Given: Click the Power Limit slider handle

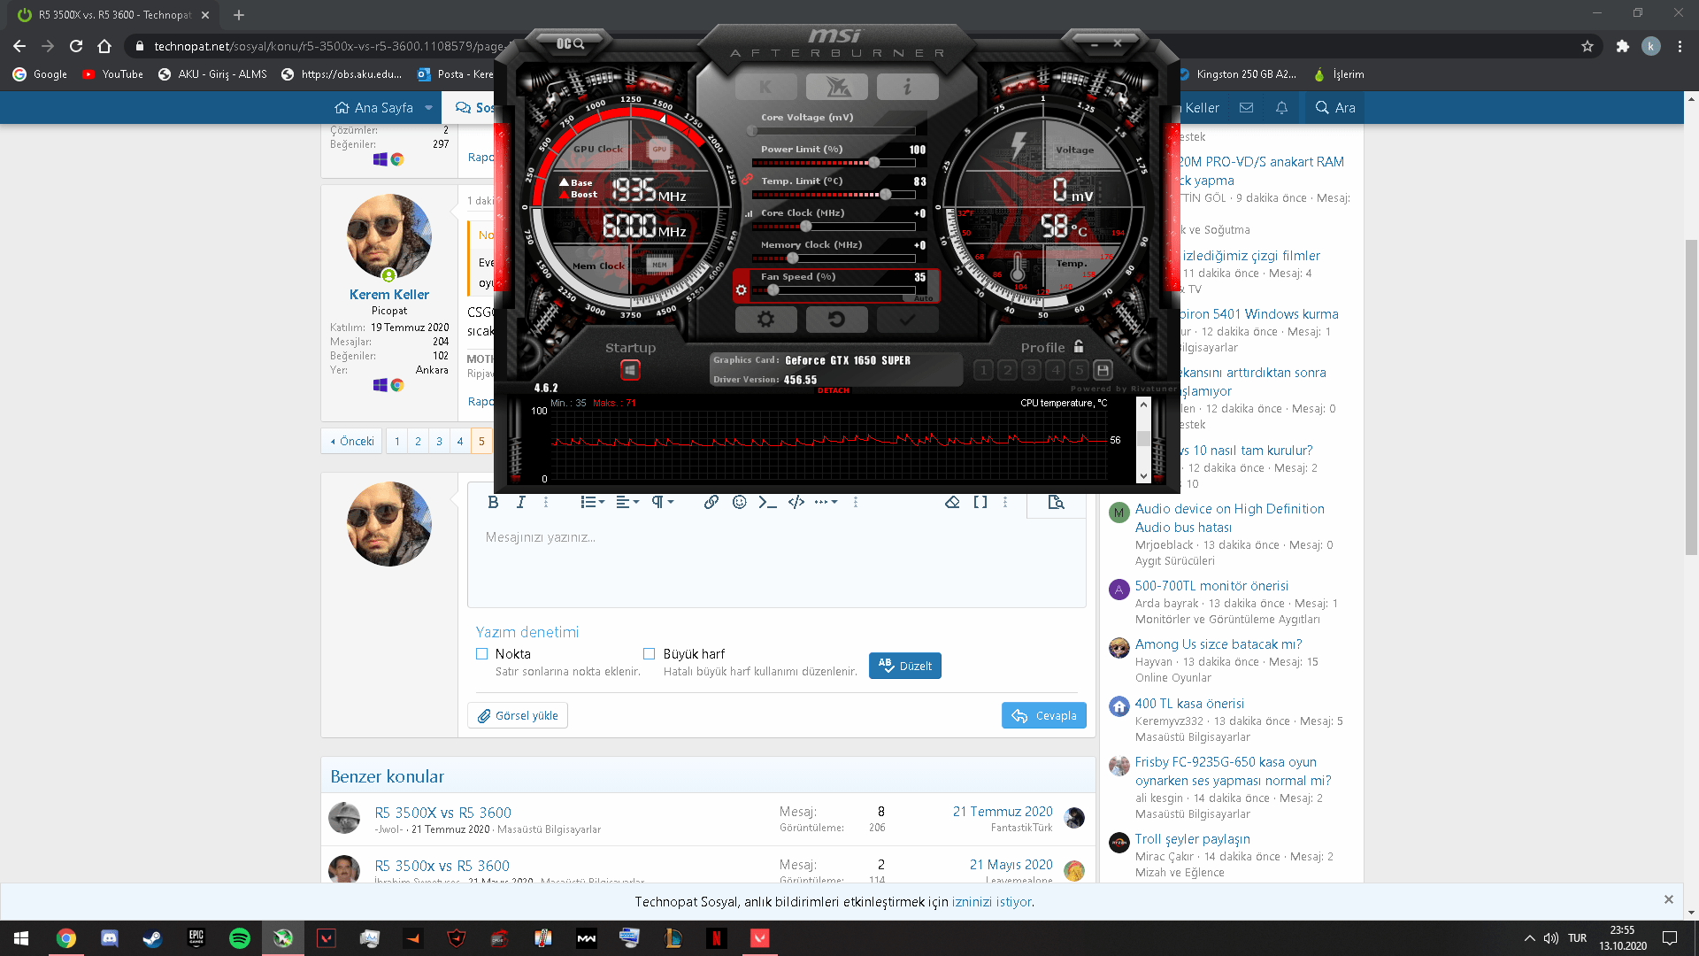Looking at the screenshot, I should pos(874,163).
